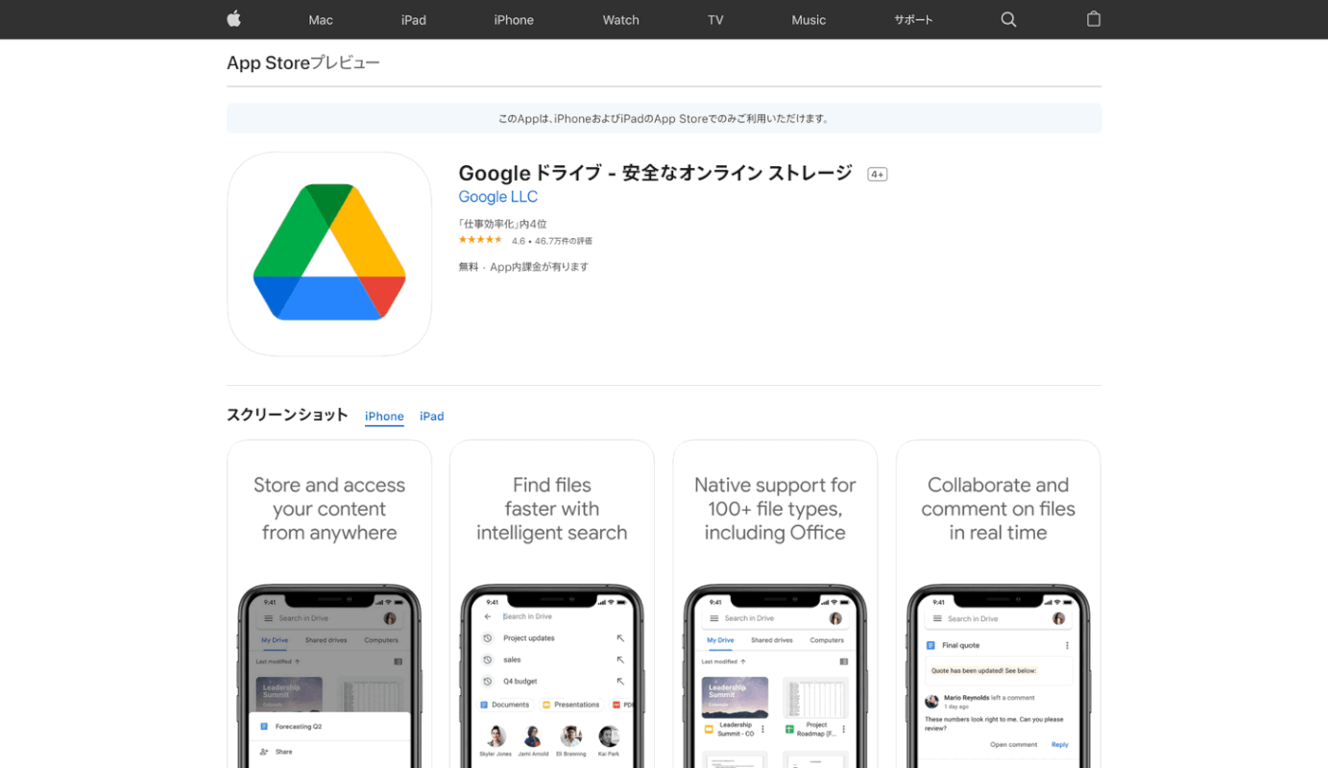Image resolution: width=1328 pixels, height=768 pixels.
Task: Click the App Store プレビュー heading
Action: [x=302, y=62]
